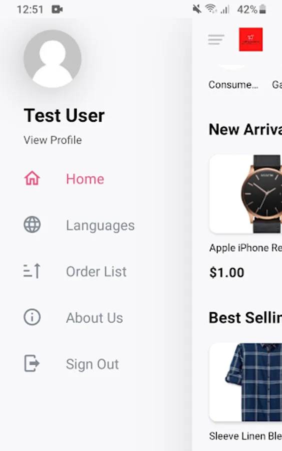Tap the Apple iPhone product title
The image size is (282, 451).
245,248
